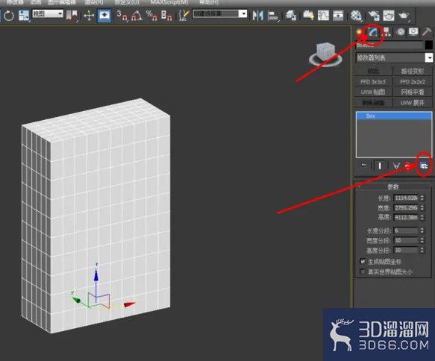This screenshot has width=435, height=361.
Task: Open the black object color swatch
Action: click(x=428, y=45)
